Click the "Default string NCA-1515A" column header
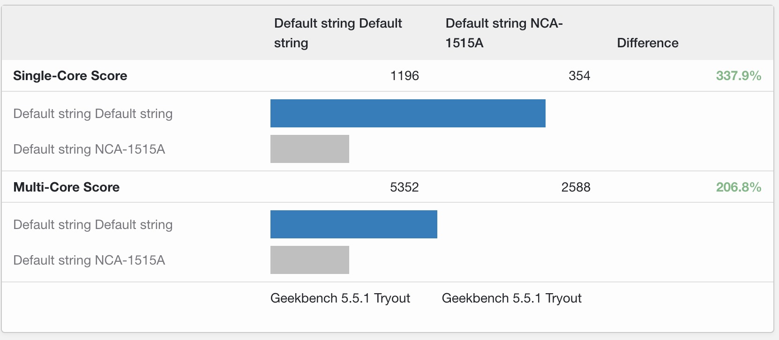This screenshot has width=779, height=340. tap(504, 33)
